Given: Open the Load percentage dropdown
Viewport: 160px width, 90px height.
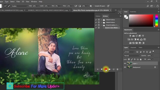Looking at the screenshot, I should point(50,6).
